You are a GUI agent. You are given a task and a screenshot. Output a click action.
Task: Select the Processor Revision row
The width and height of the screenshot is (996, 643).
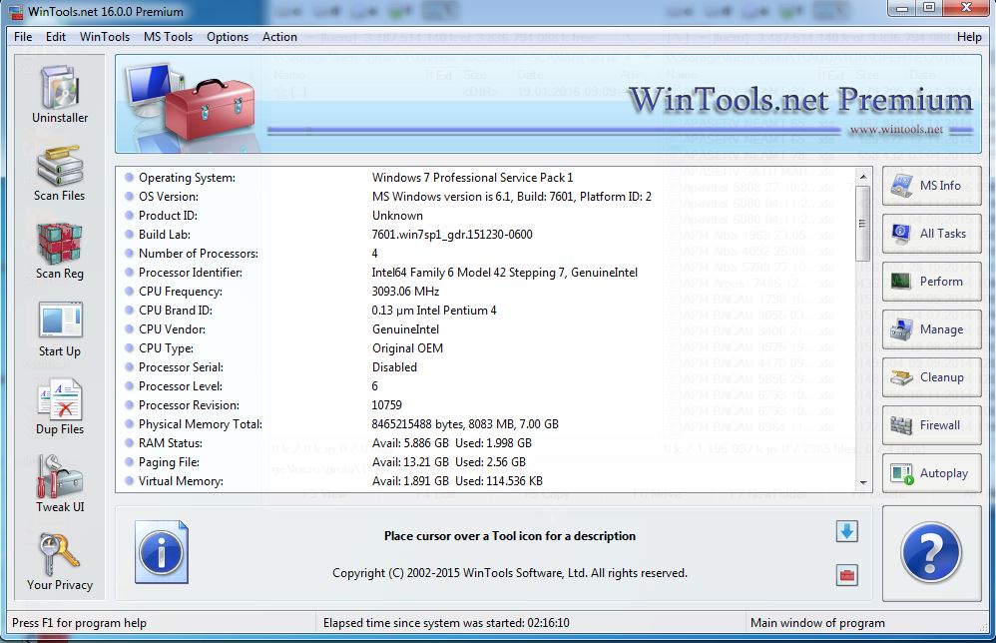tap(486, 405)
